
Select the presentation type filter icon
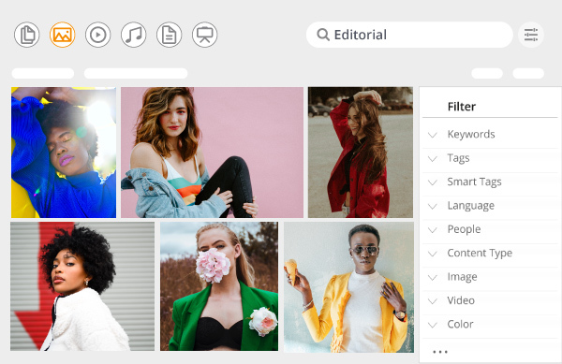(204, 35)
